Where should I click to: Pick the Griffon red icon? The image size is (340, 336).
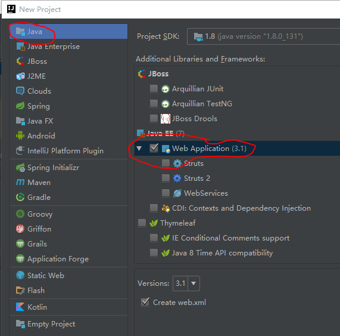[x=20, y=229]
